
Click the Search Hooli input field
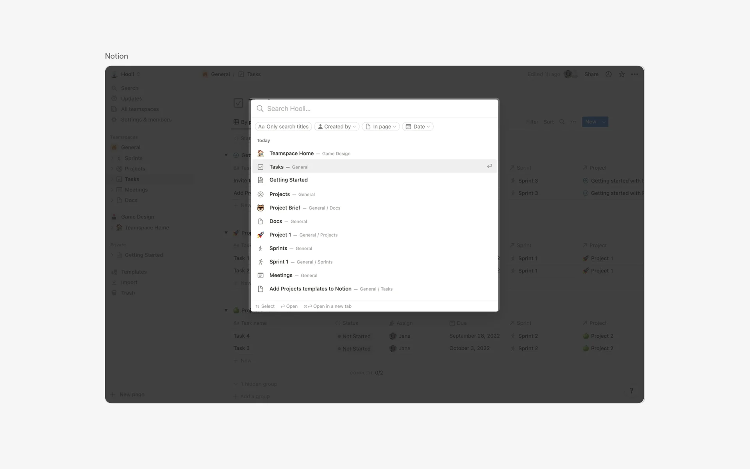(375, 109)
